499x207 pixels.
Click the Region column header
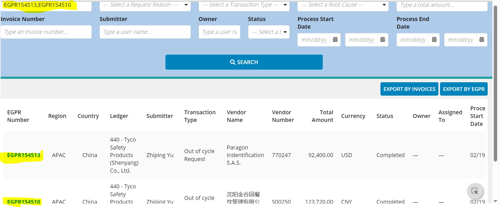point(57,116)
